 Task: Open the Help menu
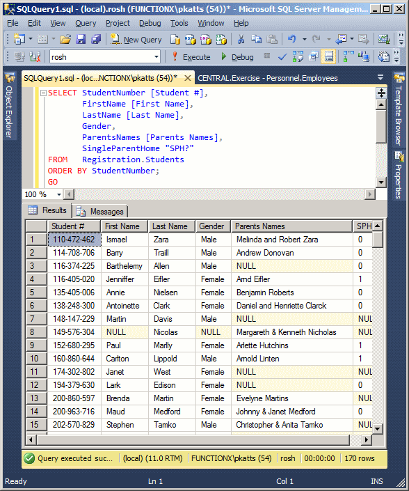pyautogui.click(x=241, y=23)
